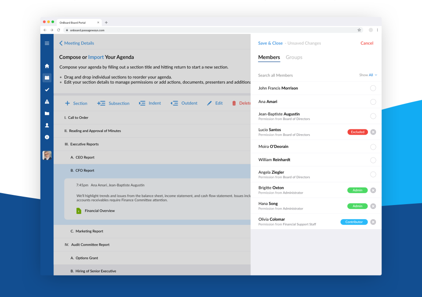Select the Call to Order item
The image size is (422, 297).
click(x=152, y=117)
